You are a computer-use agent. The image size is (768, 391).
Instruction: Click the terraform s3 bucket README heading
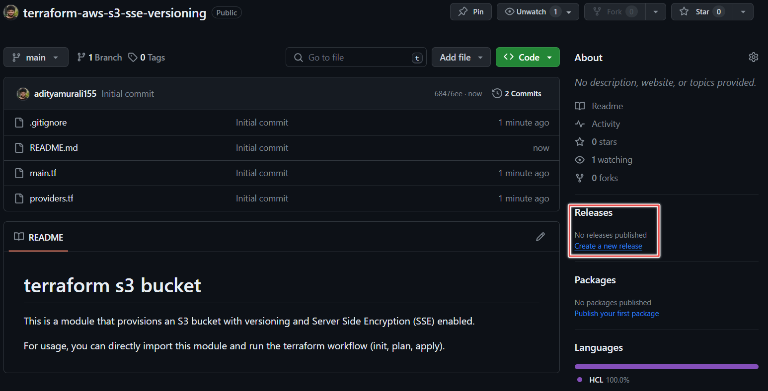[x=112, y=285]
